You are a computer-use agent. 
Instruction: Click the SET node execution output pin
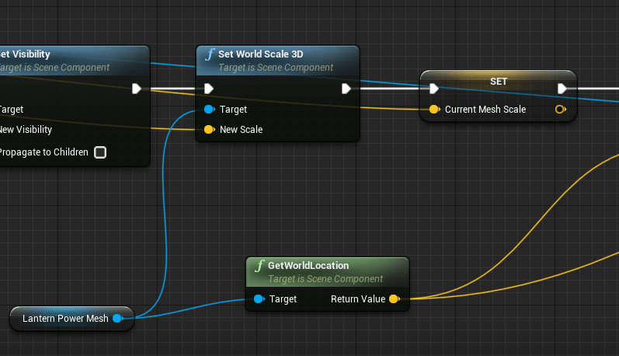coord(562,89)
